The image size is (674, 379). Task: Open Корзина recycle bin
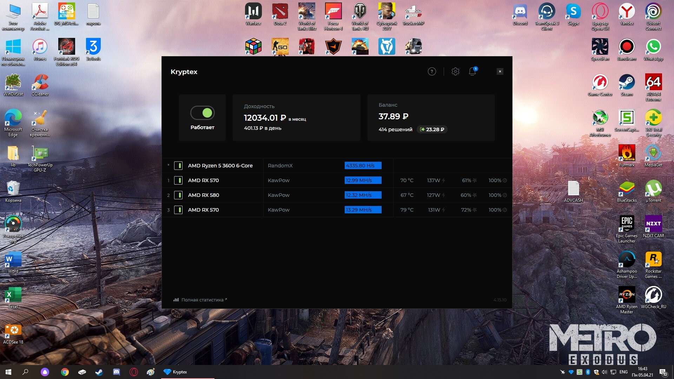[x=13, y=191]
